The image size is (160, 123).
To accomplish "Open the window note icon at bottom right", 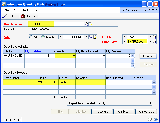I will click(x=150, y=119).
